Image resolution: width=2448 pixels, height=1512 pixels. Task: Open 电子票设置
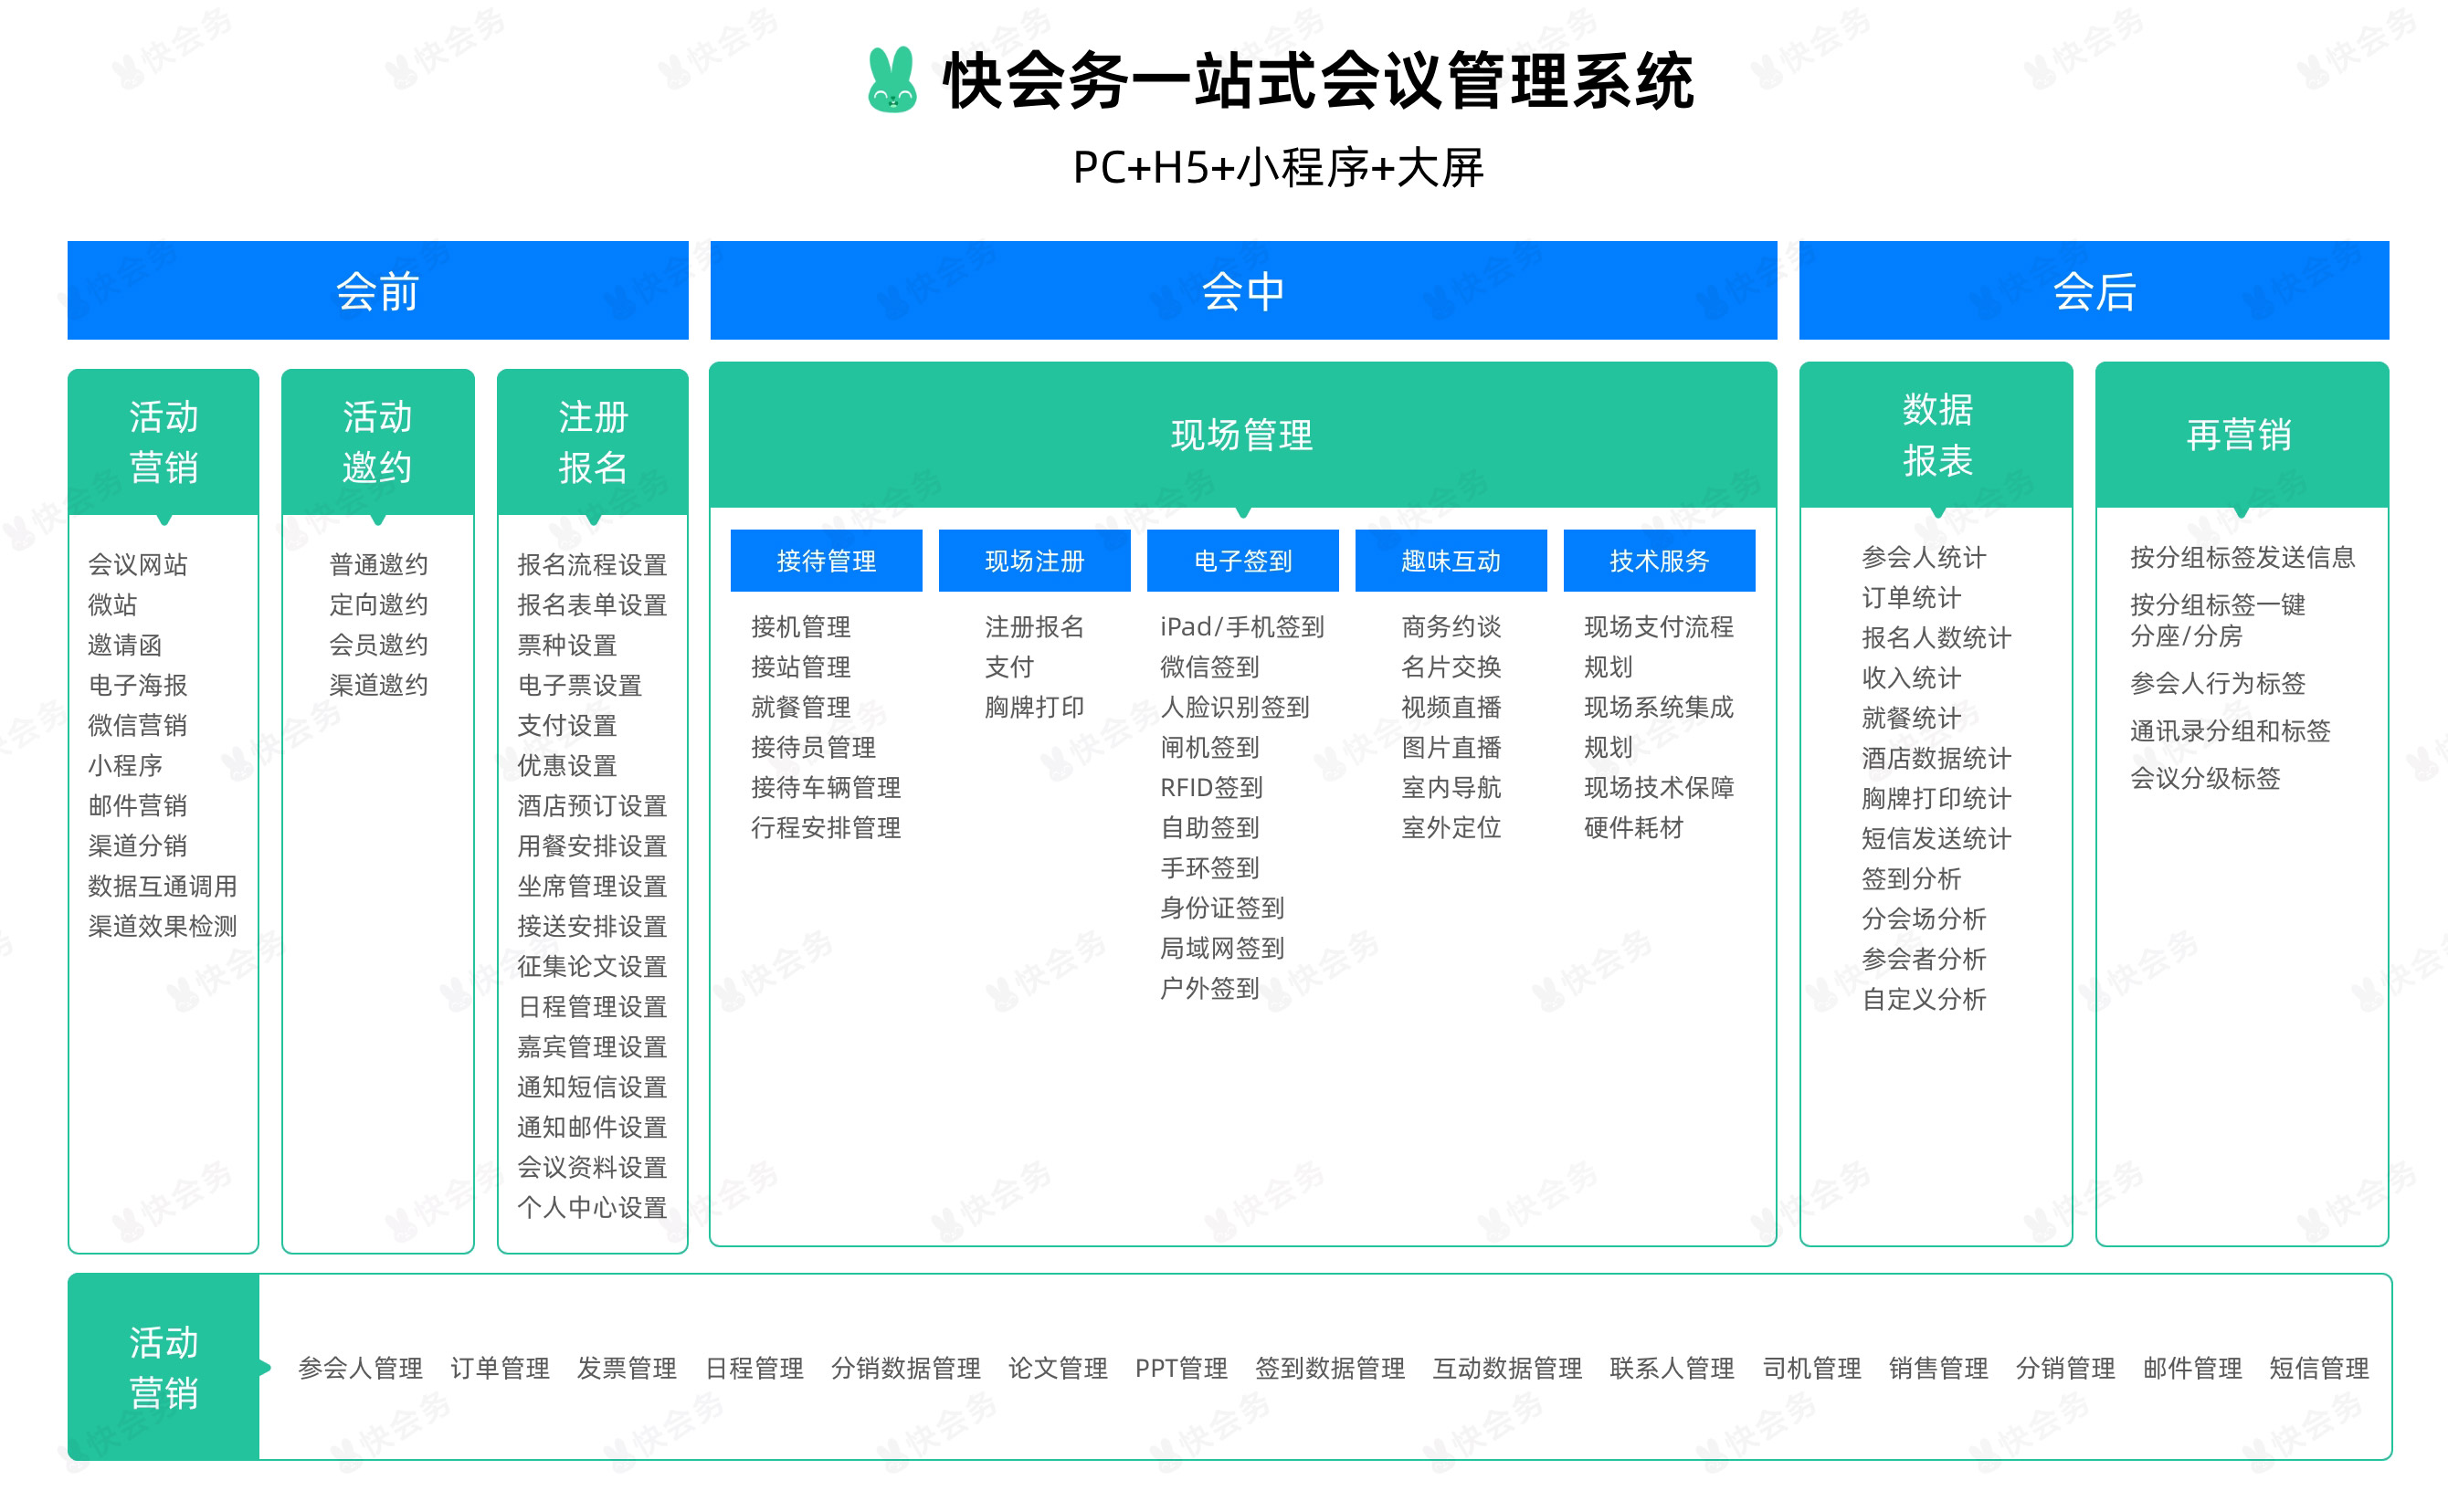point(580,685)
